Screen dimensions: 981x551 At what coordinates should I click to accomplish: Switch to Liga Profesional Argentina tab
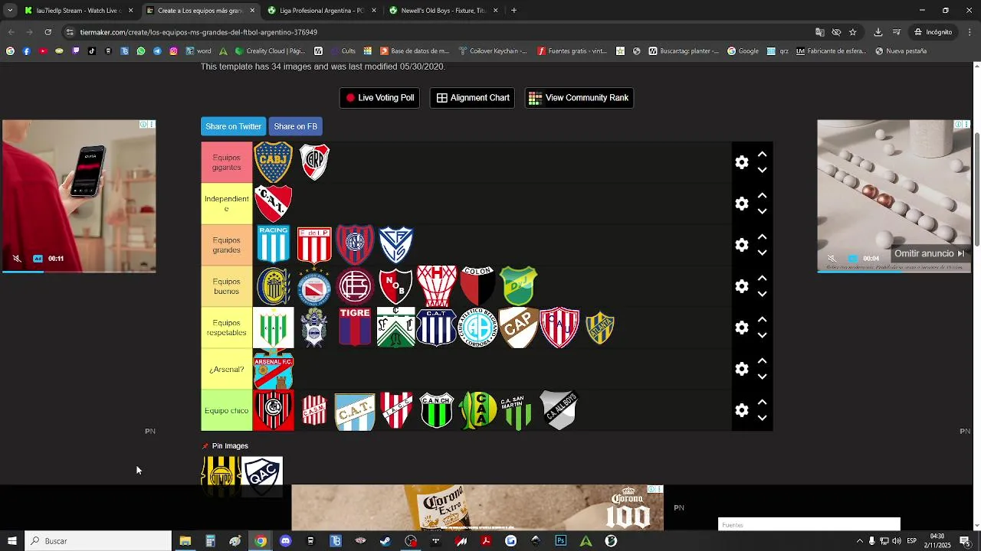click(322, 11)
